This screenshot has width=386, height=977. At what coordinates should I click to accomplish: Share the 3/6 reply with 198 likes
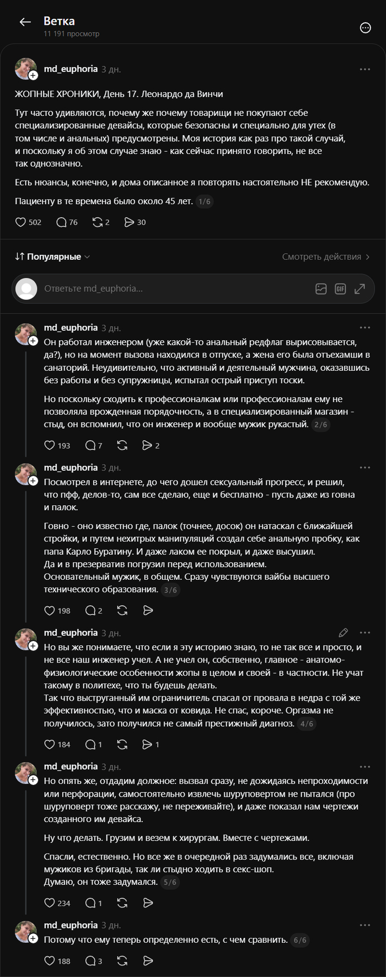148,610
